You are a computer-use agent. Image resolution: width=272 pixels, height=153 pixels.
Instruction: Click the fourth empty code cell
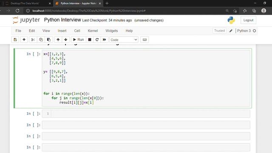point(146,147)
